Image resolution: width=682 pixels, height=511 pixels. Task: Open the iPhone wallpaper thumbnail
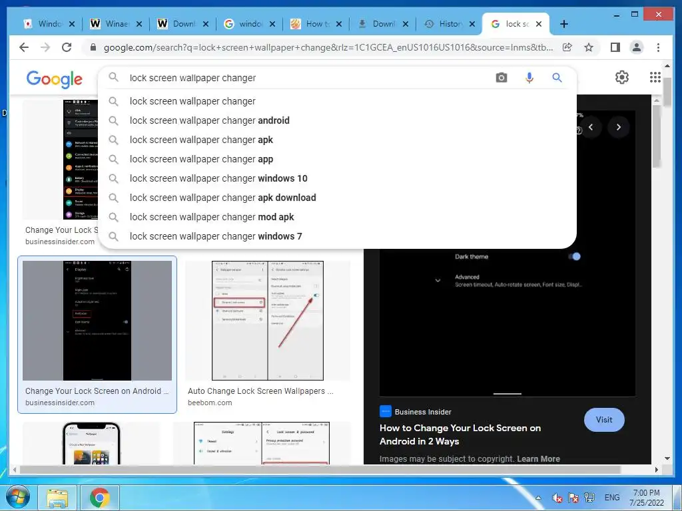click(x=91, y=443)
